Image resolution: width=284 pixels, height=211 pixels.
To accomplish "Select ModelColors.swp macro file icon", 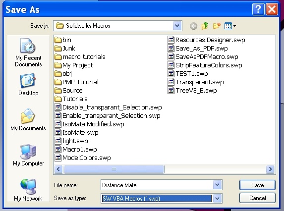I will tap(58, 158).
